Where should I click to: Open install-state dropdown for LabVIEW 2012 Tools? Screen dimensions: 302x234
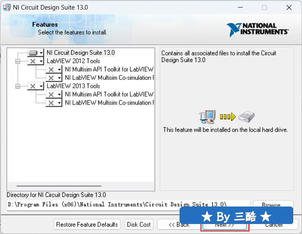36,61
